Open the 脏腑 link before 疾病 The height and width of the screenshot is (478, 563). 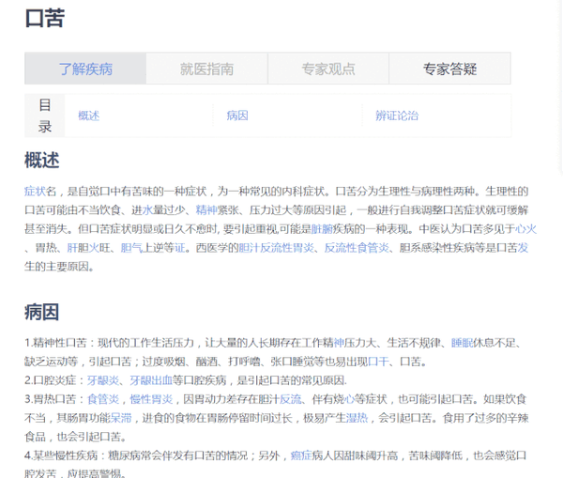coord(322,229)
